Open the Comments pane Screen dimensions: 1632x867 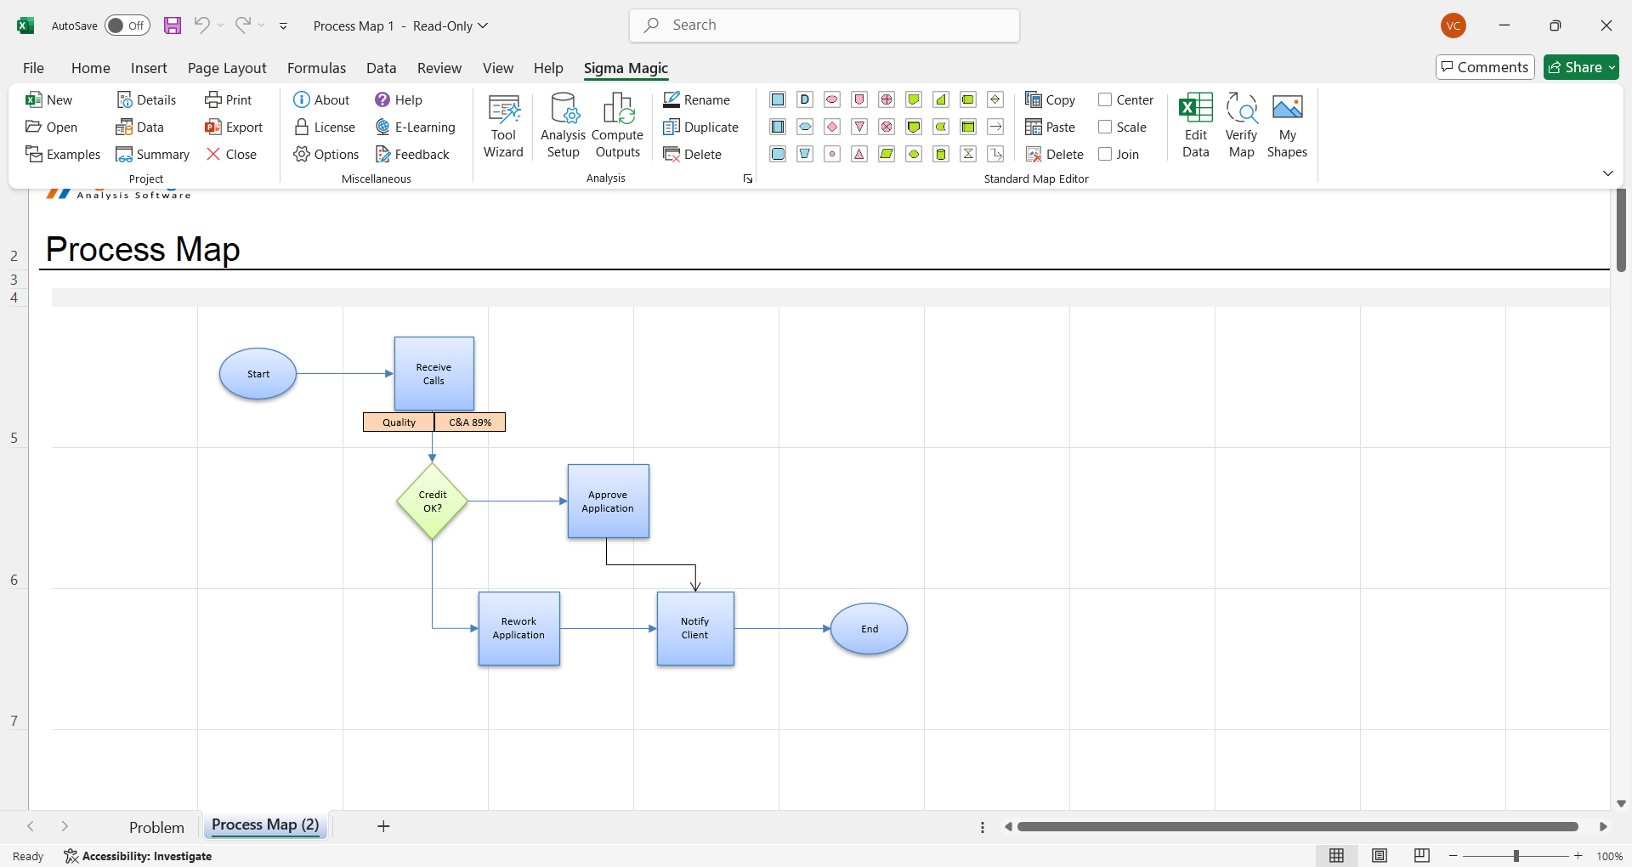pos(1485,67)
